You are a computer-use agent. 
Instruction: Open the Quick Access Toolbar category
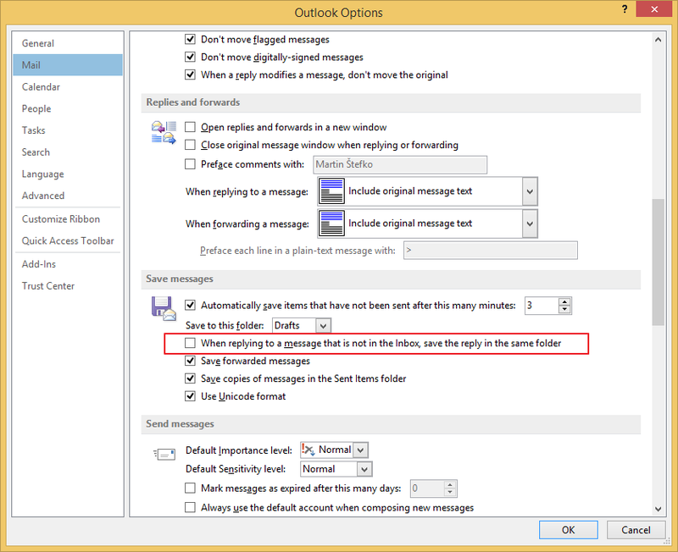click(68, 240)
